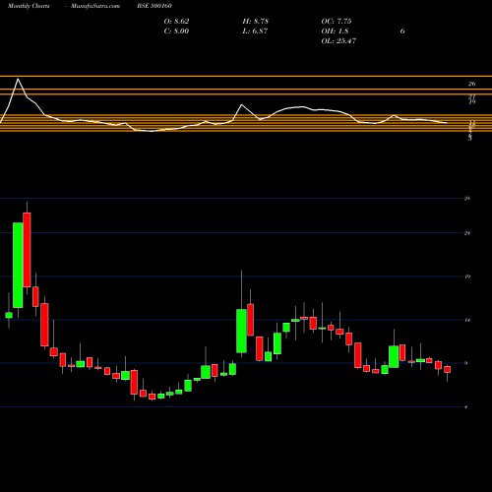The height and width of the screenshot is (492, 492).
Task: Click the 'OL: 25.47' readout
Action: pyautogui.click(x=338, y=41)
